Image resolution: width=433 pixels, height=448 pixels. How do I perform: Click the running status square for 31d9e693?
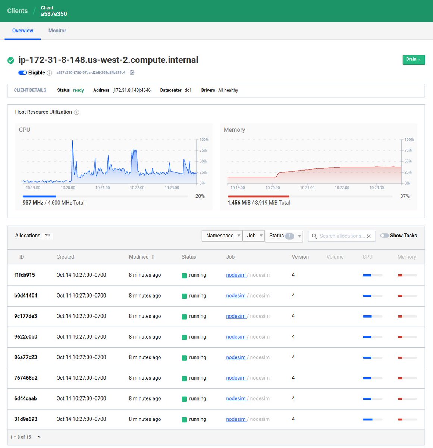click(184, 420)
